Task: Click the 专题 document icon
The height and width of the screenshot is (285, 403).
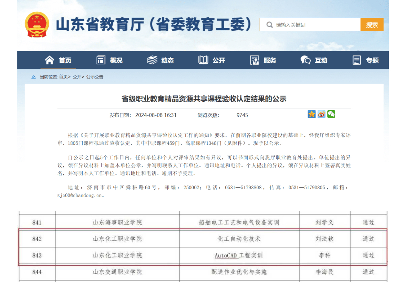Action: (357, 60)
